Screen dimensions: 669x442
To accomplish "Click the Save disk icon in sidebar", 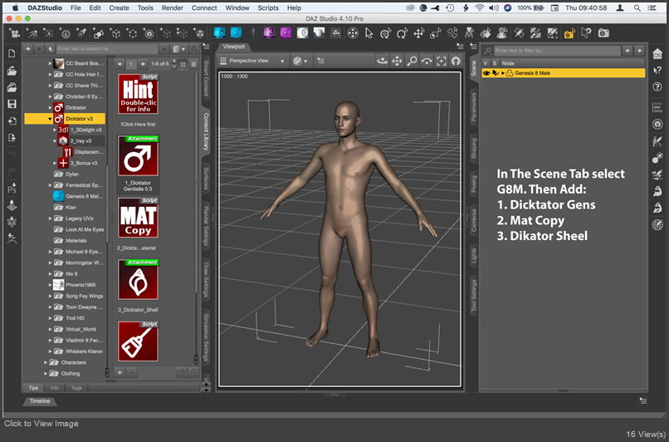I will click(12, 104).
